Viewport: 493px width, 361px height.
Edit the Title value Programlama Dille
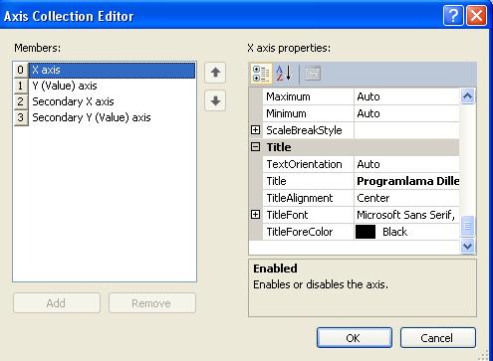[407, 181]
